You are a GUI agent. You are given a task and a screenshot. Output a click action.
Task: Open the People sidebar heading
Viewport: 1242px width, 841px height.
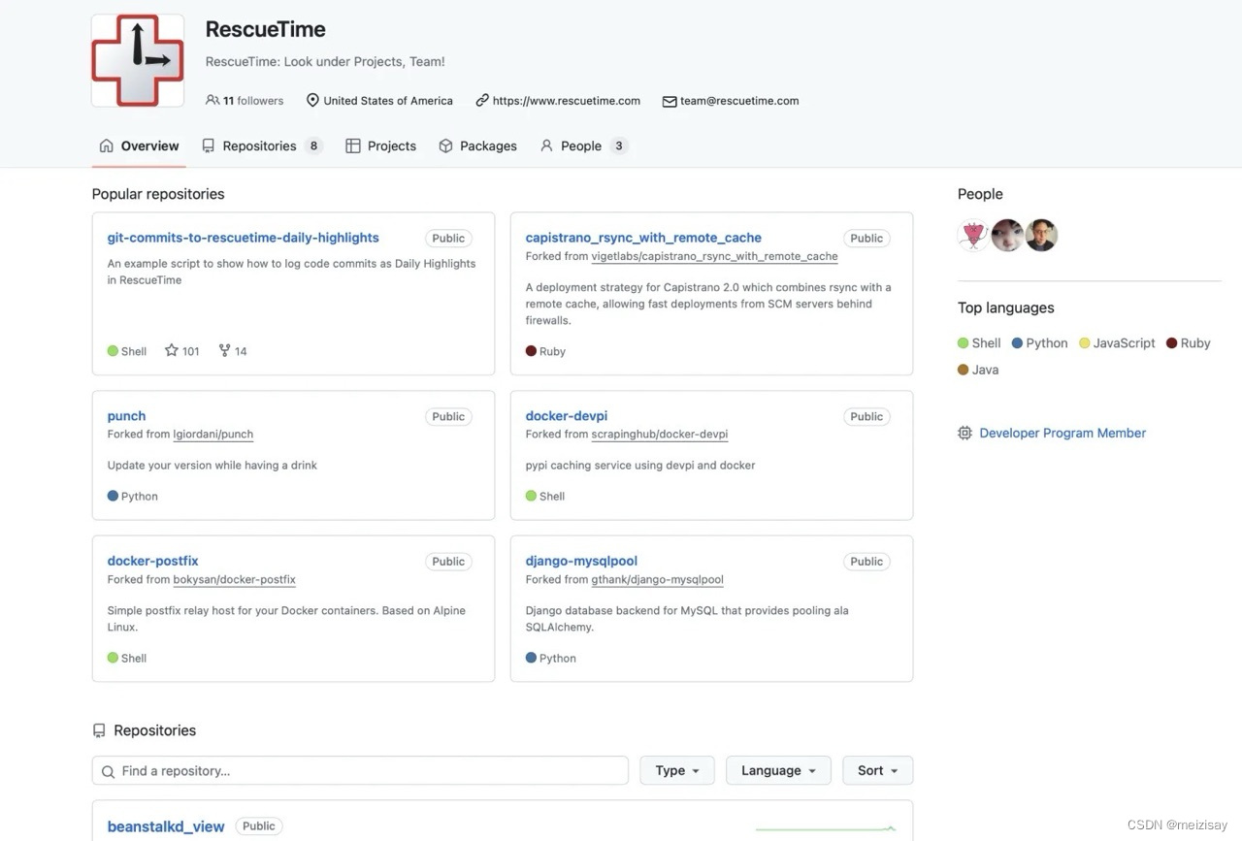[980, 194]
